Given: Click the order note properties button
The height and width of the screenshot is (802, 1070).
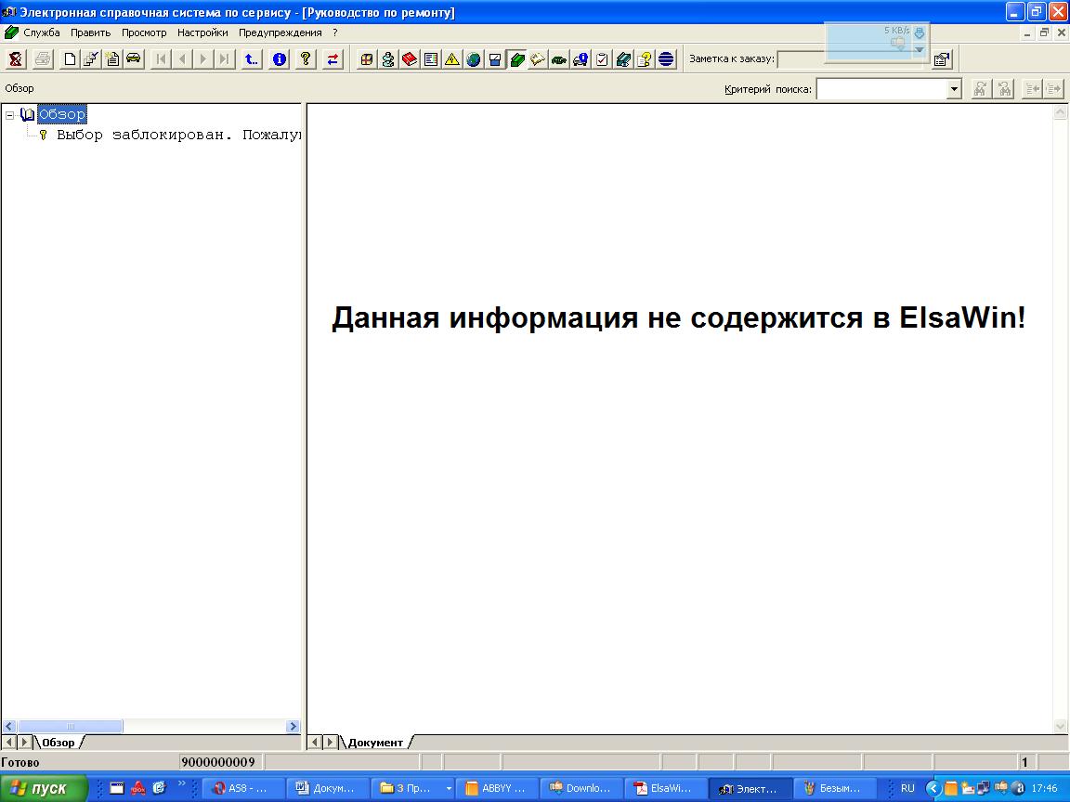Looking at the screenshot, I should click(x=942, y=59).
